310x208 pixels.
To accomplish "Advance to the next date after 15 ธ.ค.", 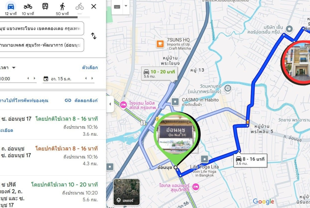I will click(92, 78).
